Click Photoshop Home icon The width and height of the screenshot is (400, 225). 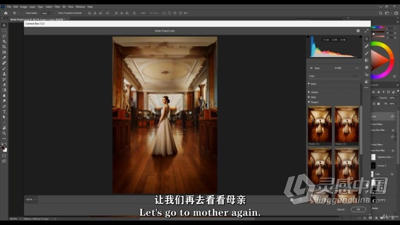(5, 13)
